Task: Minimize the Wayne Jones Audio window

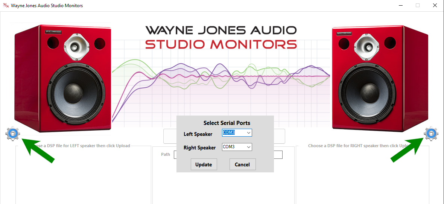Action: pyautogui.click(x=401, y=5)
